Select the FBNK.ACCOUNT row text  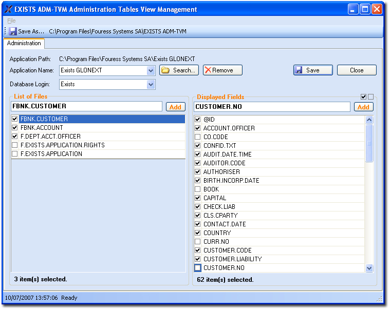42,128
